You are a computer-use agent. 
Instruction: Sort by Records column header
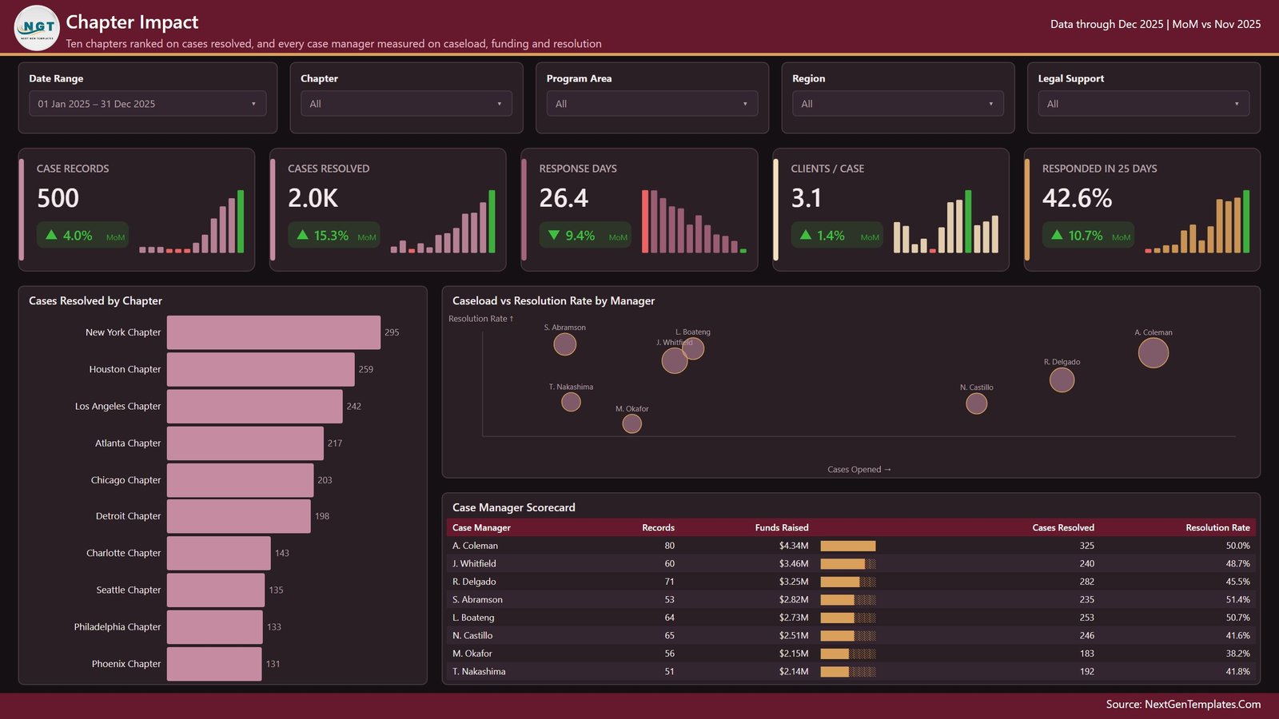point(658,527)
